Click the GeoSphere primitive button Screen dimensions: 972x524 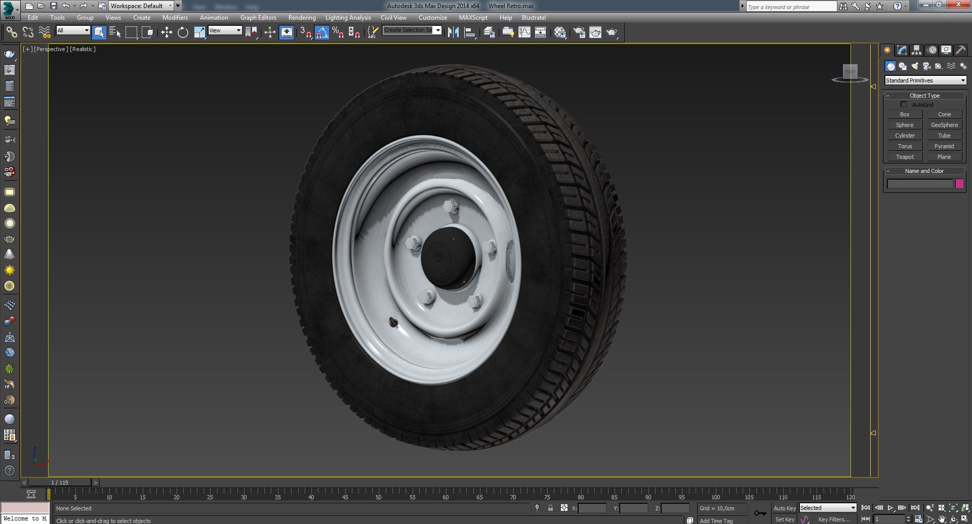(x=944, y=125)
